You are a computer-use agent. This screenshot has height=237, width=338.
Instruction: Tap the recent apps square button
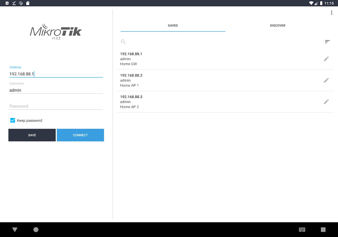323,230
